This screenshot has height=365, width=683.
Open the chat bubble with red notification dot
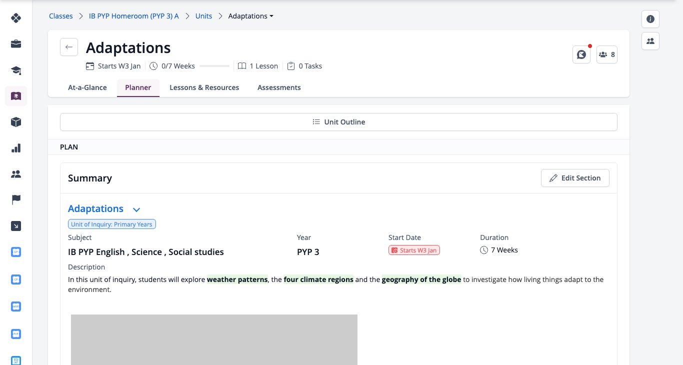click(581, 54)
